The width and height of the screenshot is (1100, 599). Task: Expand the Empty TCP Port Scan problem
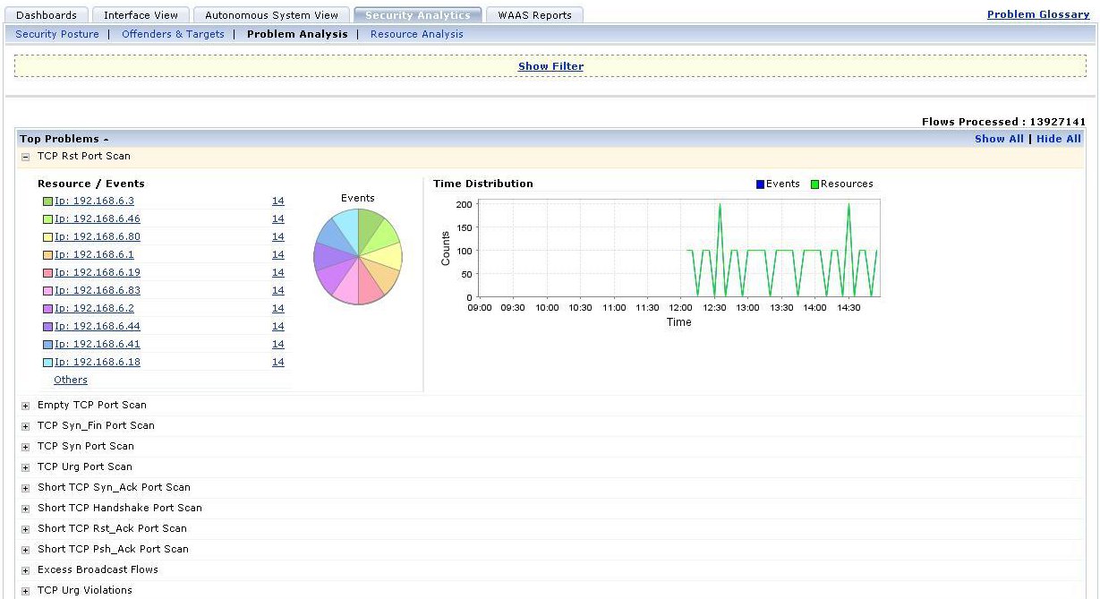pyautogui.click(x=25, y=405)
